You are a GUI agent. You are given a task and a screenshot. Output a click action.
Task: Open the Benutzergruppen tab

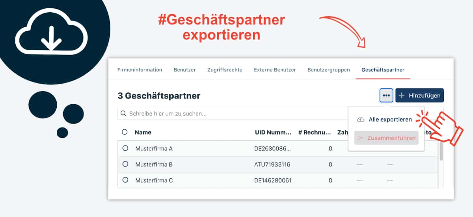click(329, 70)
